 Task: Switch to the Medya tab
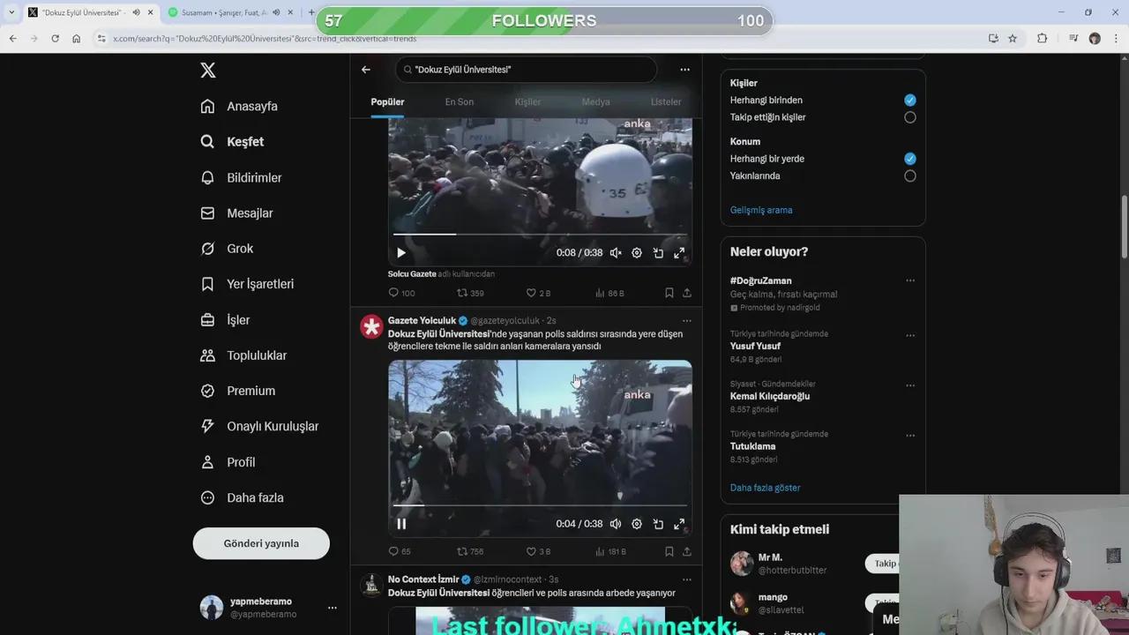pyautogui.click(x=595, y=101)
